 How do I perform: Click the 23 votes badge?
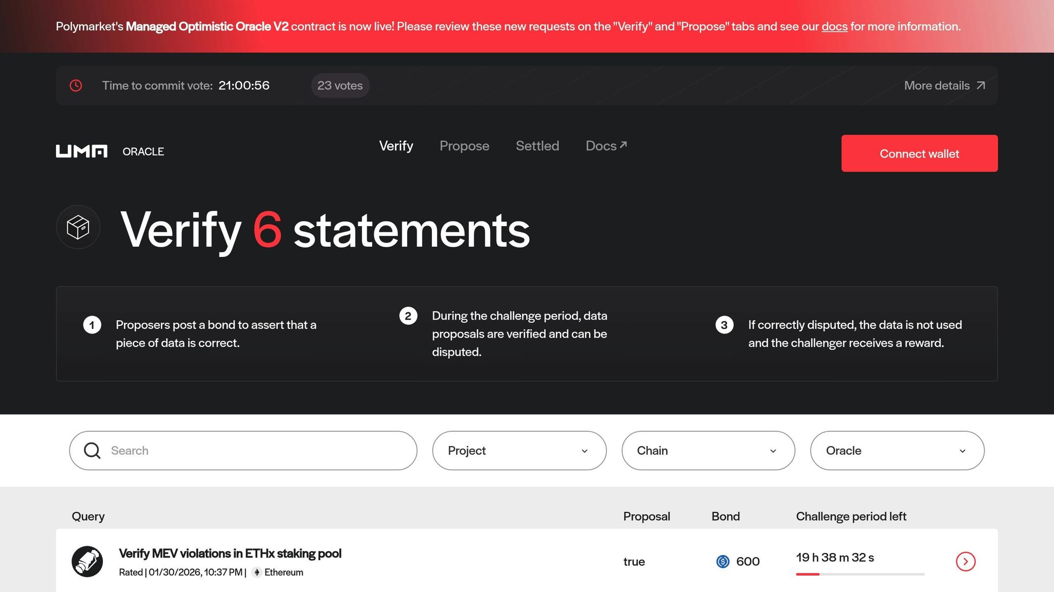pos(340,85)
